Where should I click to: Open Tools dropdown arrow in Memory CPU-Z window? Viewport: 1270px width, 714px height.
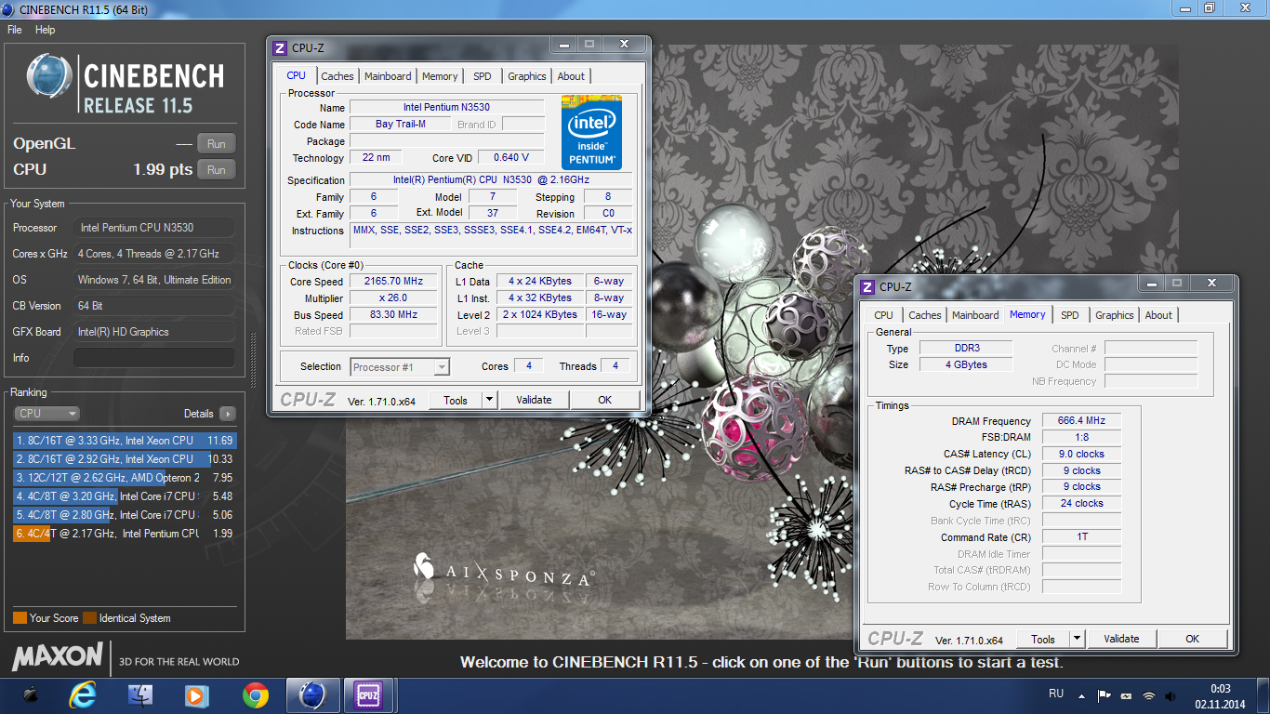tap(1078, 639)
